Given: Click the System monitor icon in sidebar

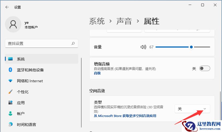Looking at the screenshot, I should tap(10, 59).
